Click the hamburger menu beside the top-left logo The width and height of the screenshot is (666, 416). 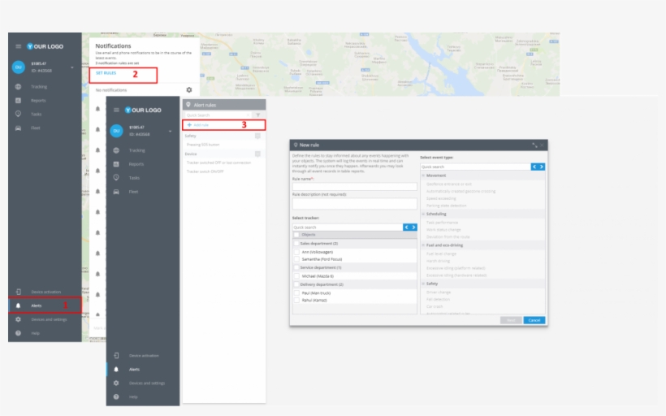click(19, 46)
